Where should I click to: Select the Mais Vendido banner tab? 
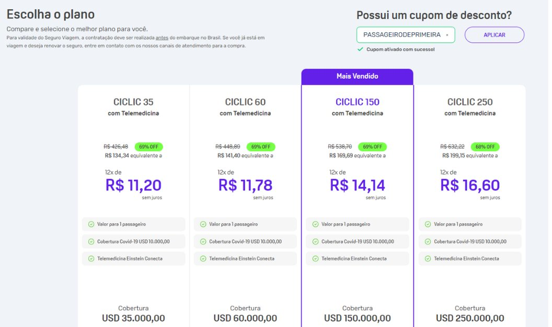tap(358, 77)
